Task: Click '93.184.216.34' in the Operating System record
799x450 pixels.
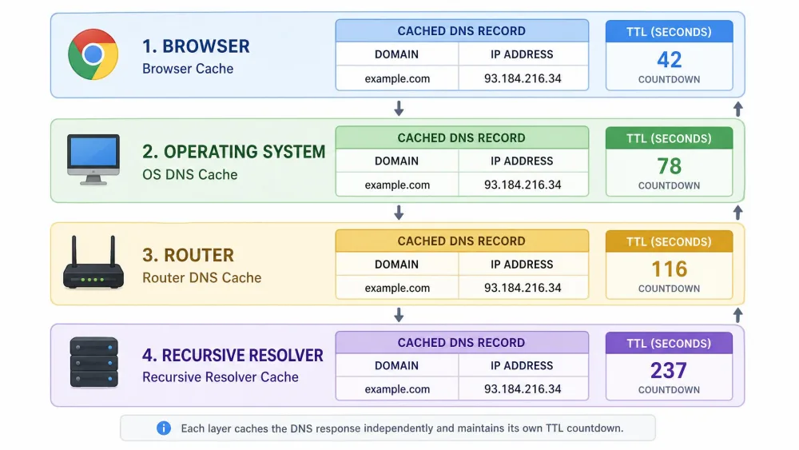Action: pos(523,185)
